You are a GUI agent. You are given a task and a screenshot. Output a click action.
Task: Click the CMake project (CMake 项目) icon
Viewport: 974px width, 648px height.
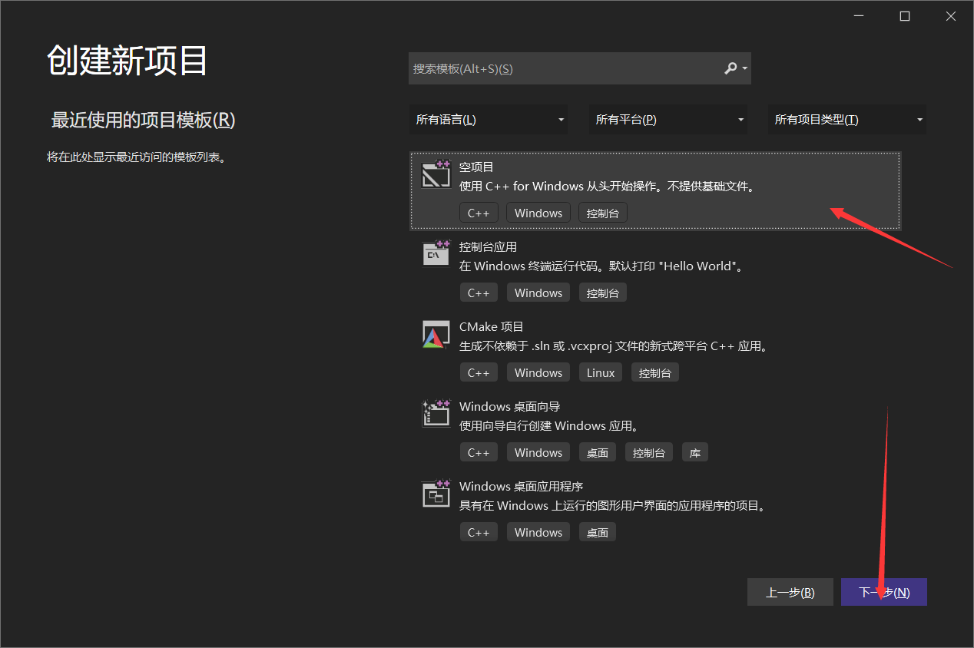point(436,334)
